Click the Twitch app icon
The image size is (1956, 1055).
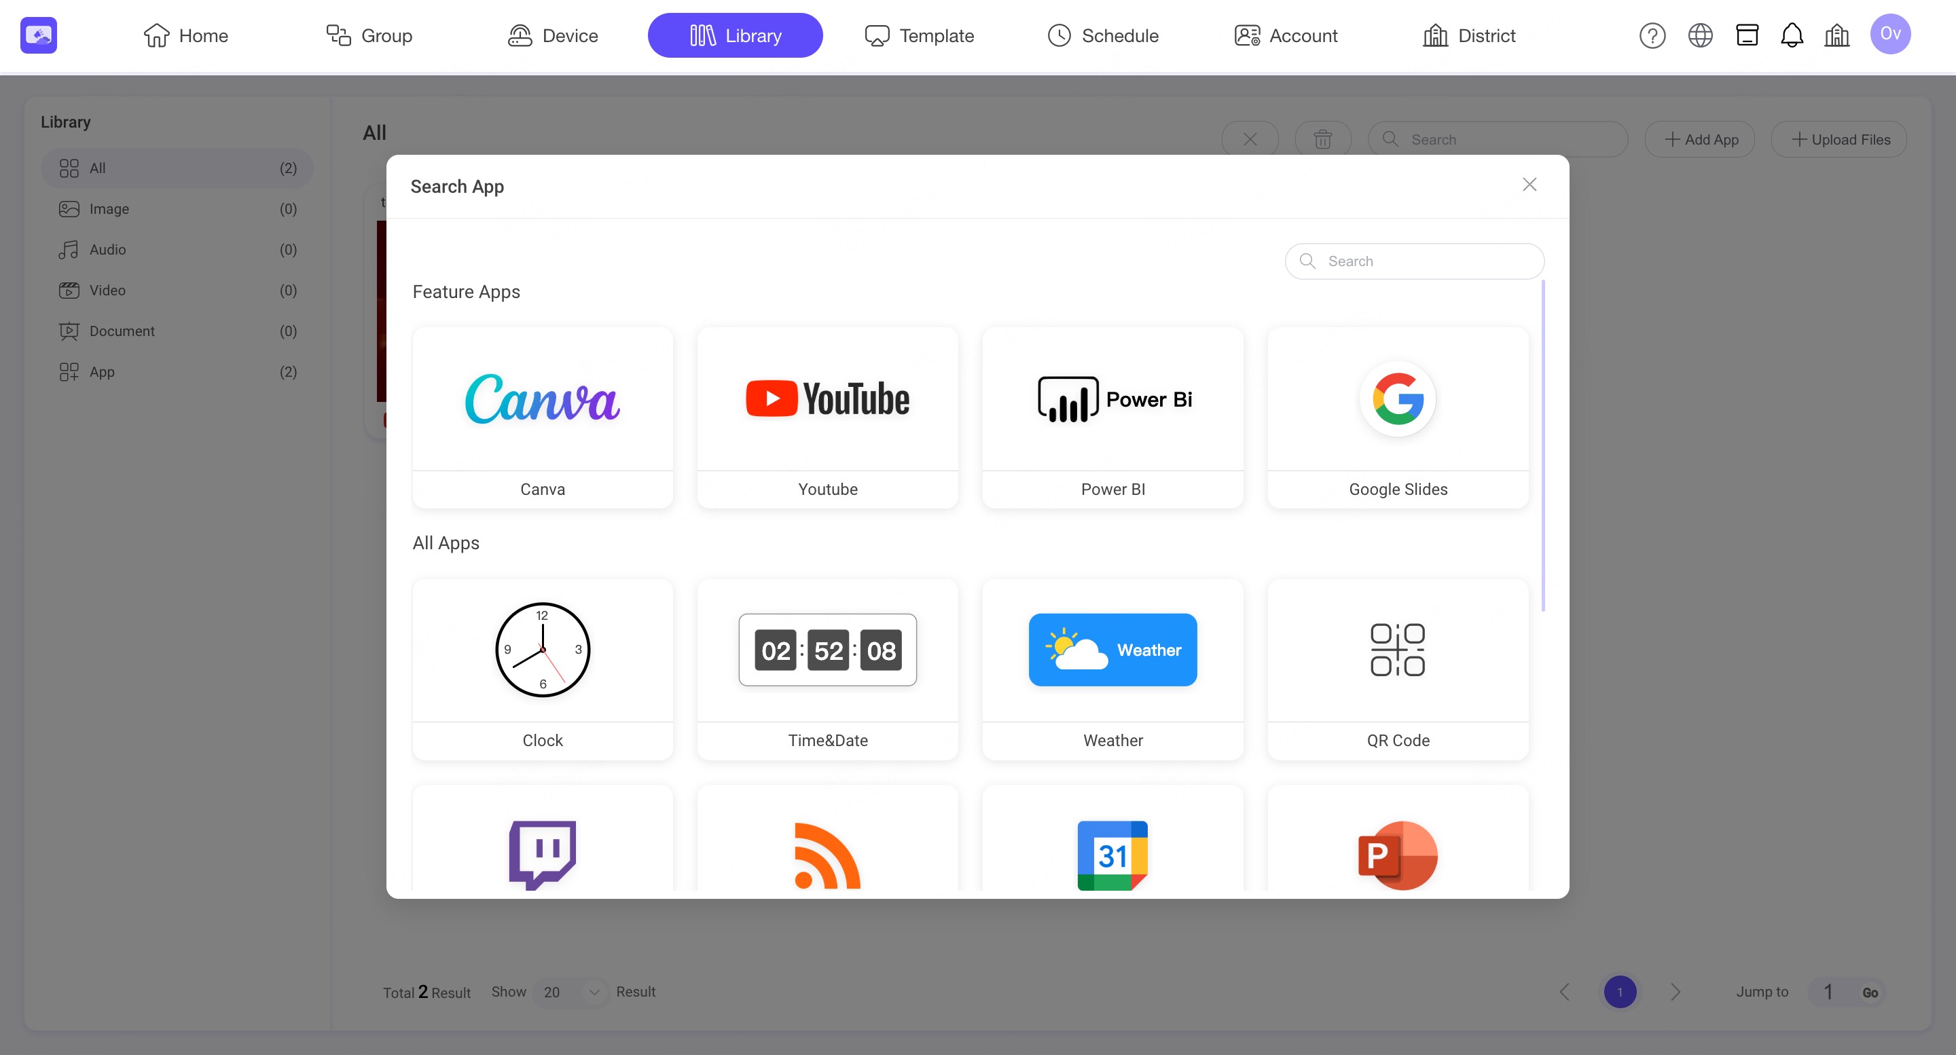click(x=542, y=854)
